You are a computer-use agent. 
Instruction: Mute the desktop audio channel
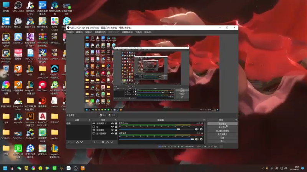[x=196, y=139]
